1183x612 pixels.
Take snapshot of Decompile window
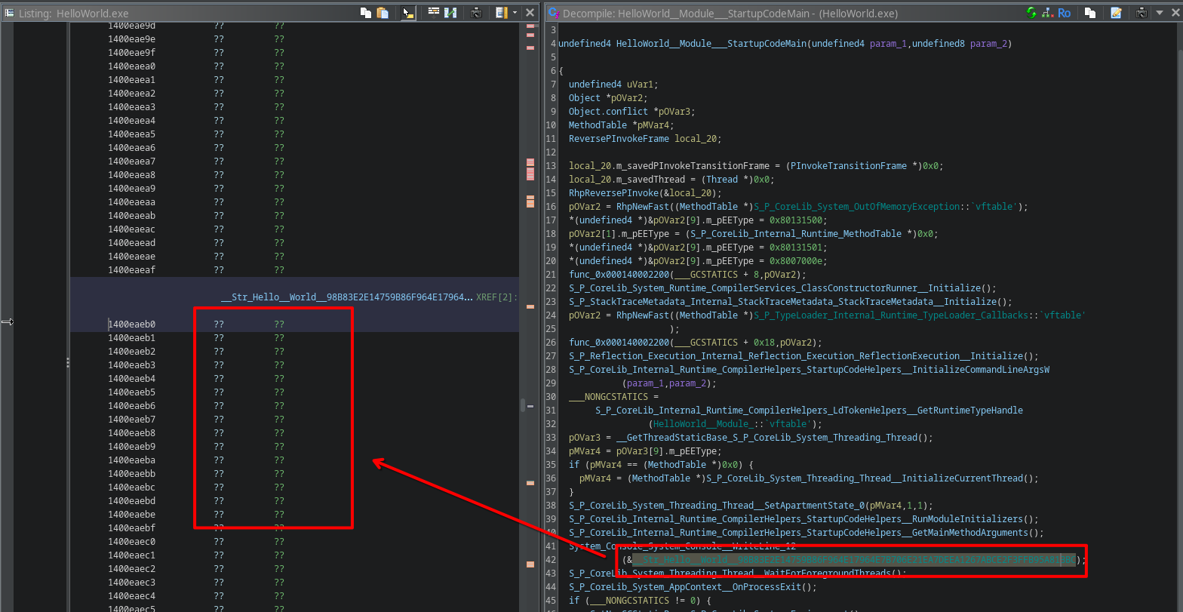1142,13
